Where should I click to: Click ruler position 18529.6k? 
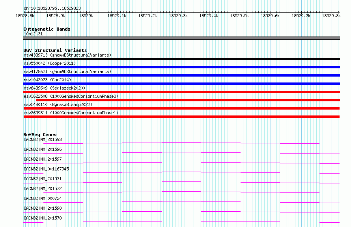coord(270,16)
